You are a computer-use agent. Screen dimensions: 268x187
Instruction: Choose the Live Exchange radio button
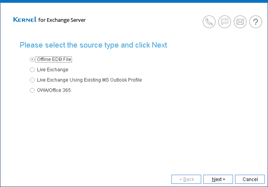[x=32, y=70]
